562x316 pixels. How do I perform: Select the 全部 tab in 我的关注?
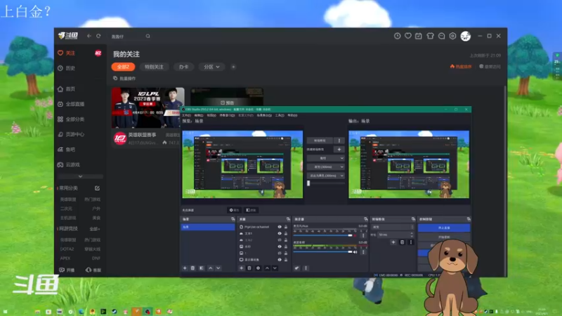tap(124, 67)
